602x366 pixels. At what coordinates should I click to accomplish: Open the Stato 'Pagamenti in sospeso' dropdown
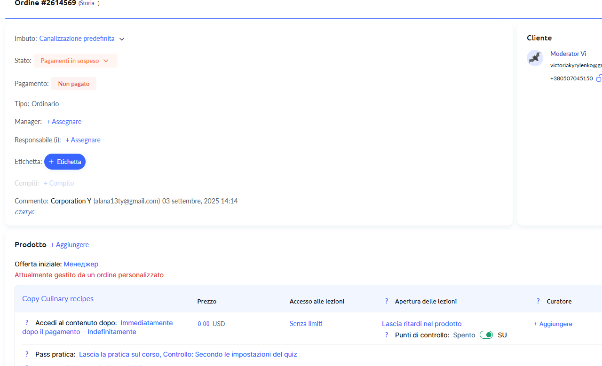[75, 61]
